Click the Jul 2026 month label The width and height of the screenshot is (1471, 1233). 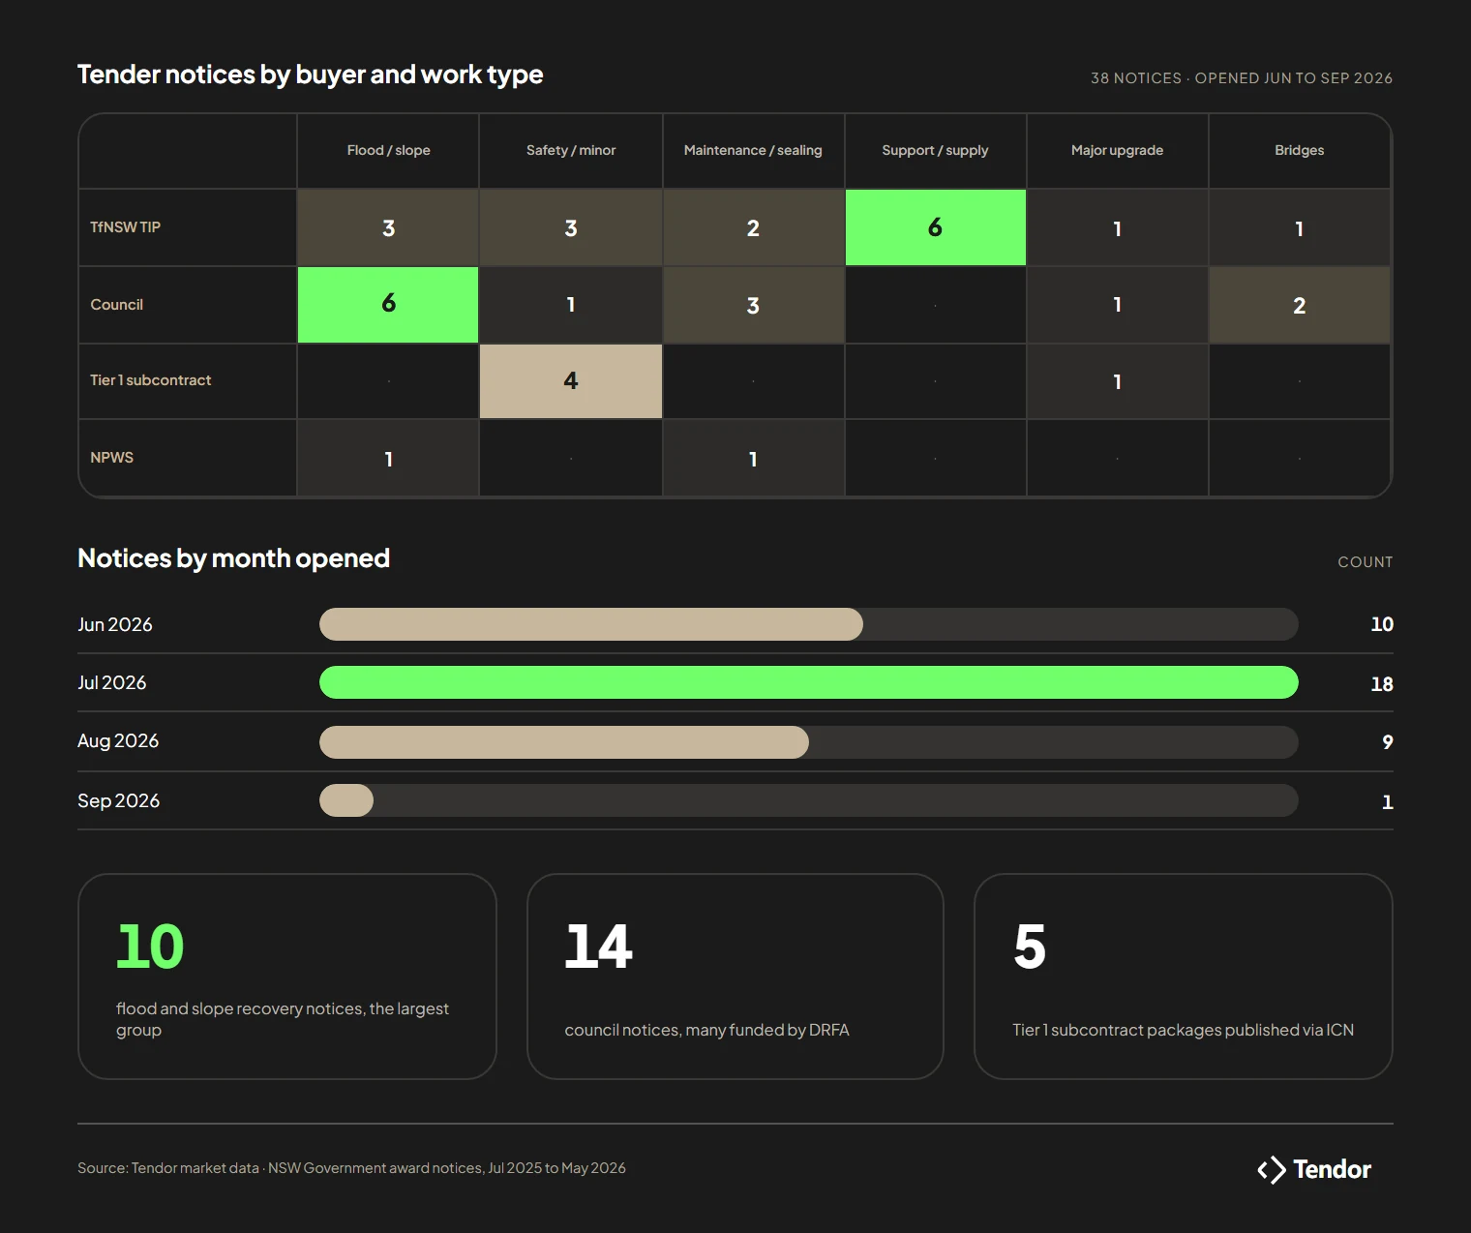pyautogui.click(x=111, y=682)
